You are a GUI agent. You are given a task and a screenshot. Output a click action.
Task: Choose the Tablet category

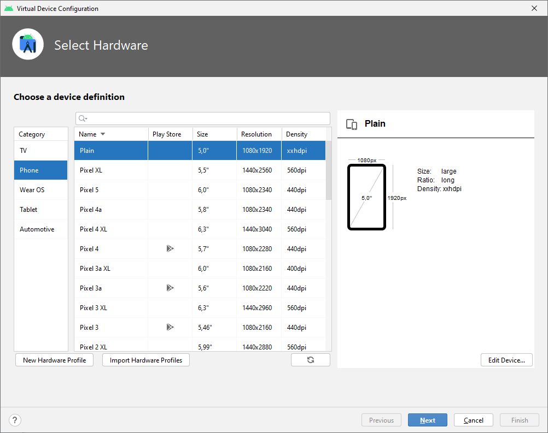click(x=40, y=210)
